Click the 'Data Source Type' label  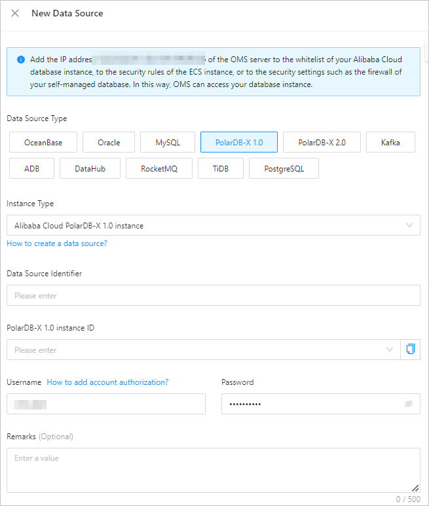point(37,118)
